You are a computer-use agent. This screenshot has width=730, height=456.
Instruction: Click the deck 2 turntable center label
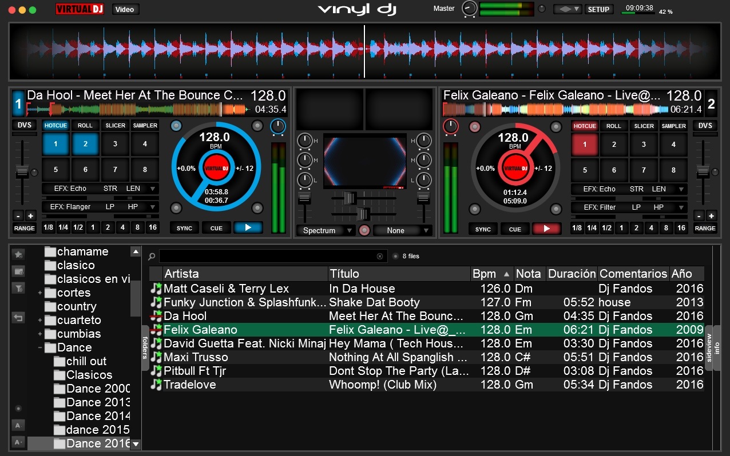(x=515, y=168)
